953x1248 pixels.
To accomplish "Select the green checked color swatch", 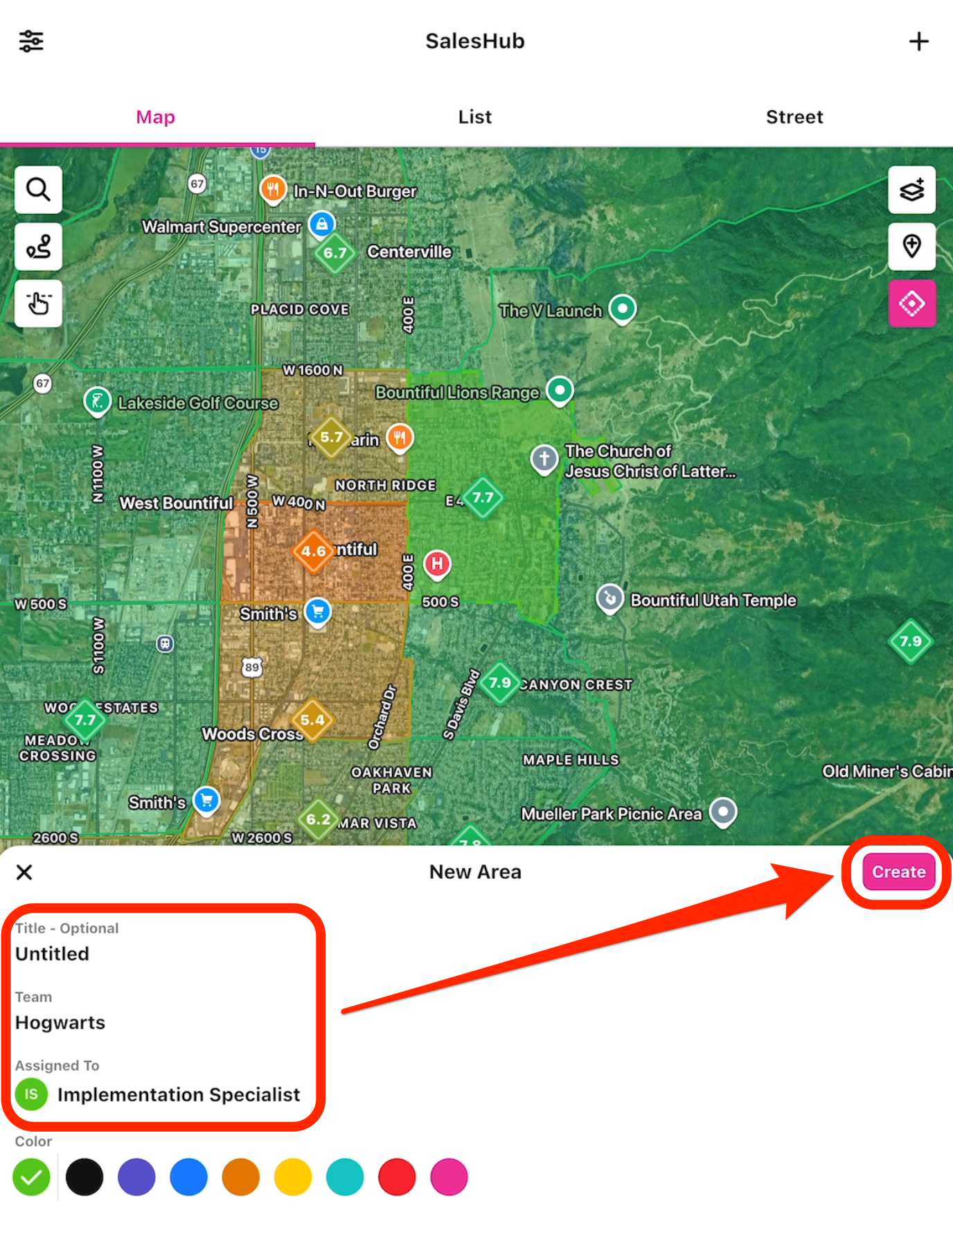I will 32,1177.
